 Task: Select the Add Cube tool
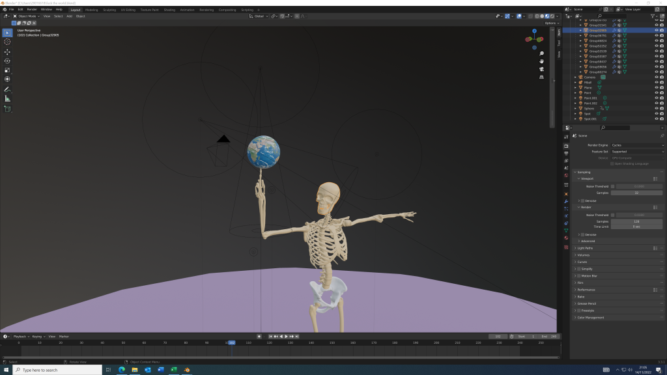pos(7,109)
